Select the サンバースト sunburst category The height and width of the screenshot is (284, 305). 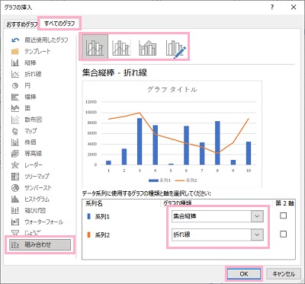click(x=31, y=188)
